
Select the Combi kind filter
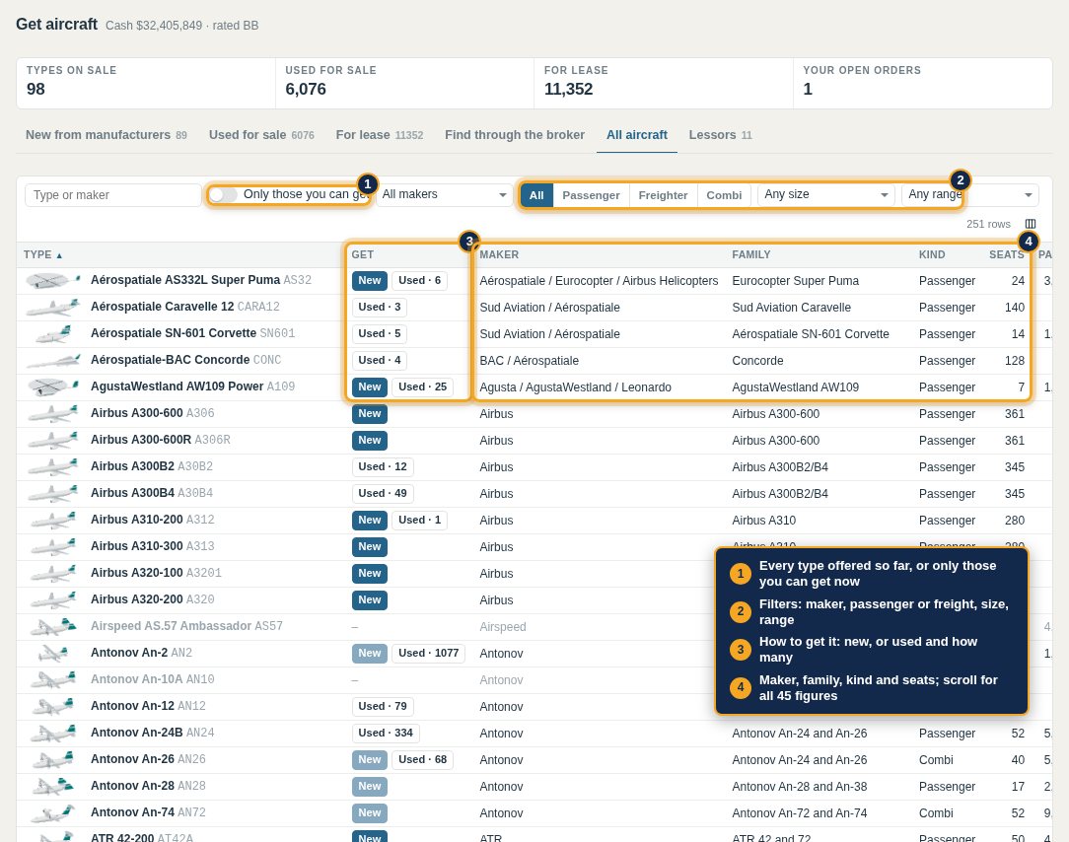pyautogui.click(x=724, y=195)
